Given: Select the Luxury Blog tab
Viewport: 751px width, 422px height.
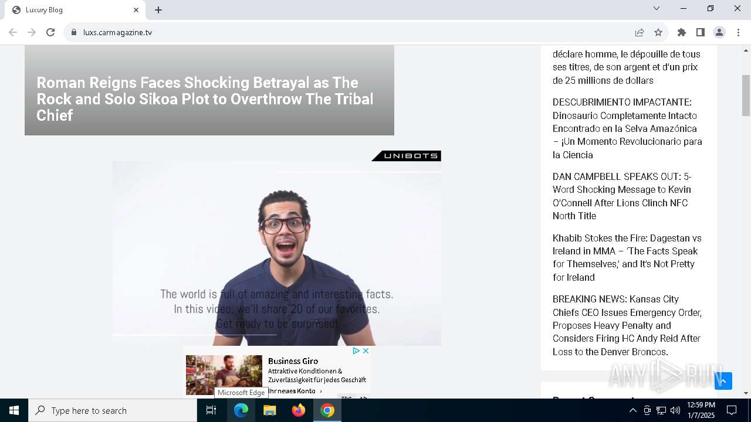Looking at the screenshot, I should [x=75, y=10].
